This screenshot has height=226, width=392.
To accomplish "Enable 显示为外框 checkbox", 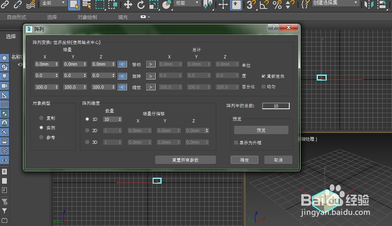I will pyautogui.click(x=236, y=143).
